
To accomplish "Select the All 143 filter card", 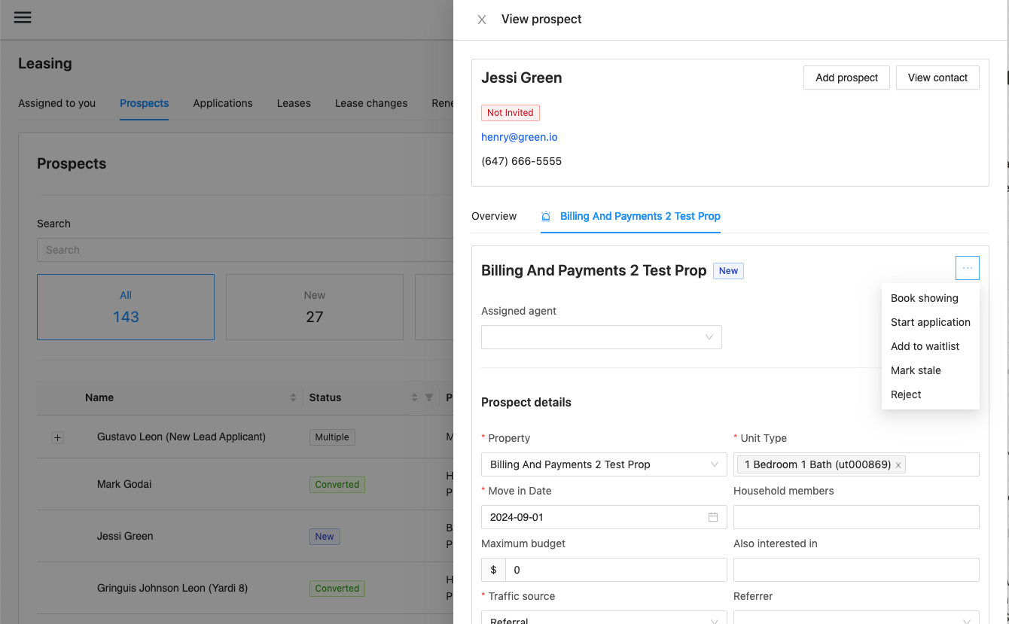I will tap(126, 307).
